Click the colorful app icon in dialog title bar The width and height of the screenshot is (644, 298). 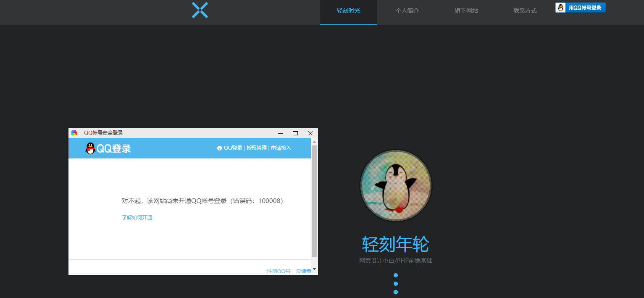click(x=75, y=132)
